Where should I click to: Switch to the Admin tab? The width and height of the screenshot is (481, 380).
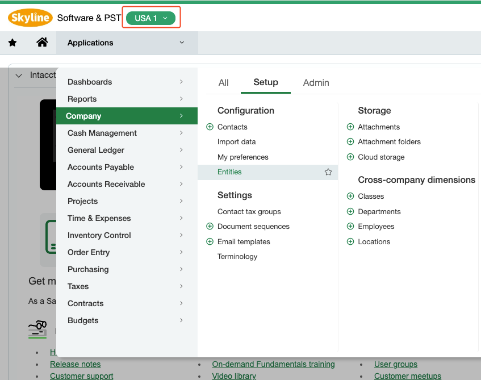coord(316,83)
